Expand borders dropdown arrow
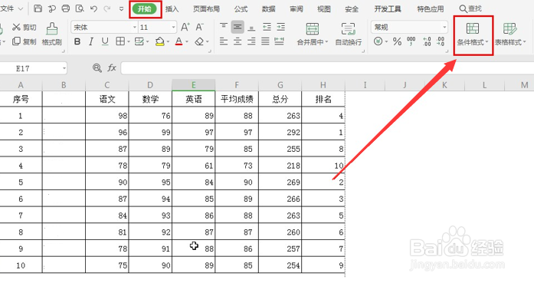 pos(129,42)
